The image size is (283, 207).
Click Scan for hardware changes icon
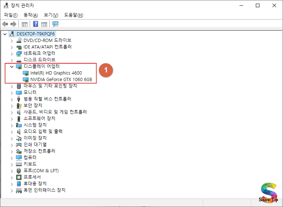[x=55, y=24]
